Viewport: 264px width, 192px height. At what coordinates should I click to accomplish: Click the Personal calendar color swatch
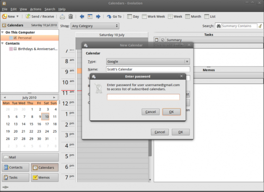click(x=11, y=37)
